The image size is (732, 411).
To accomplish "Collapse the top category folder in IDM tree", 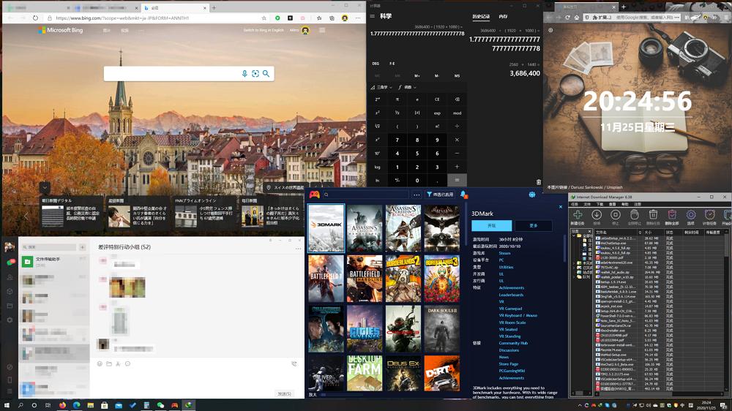I will [x=574, y=235].
